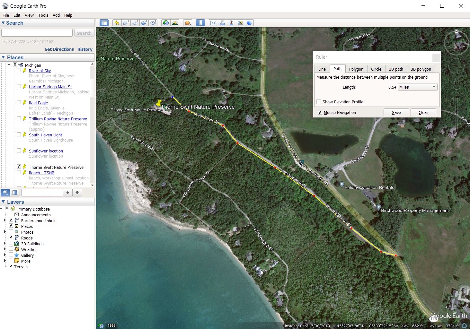Open the File menu
Screen dimensions: 470x329
click(6, 15)
